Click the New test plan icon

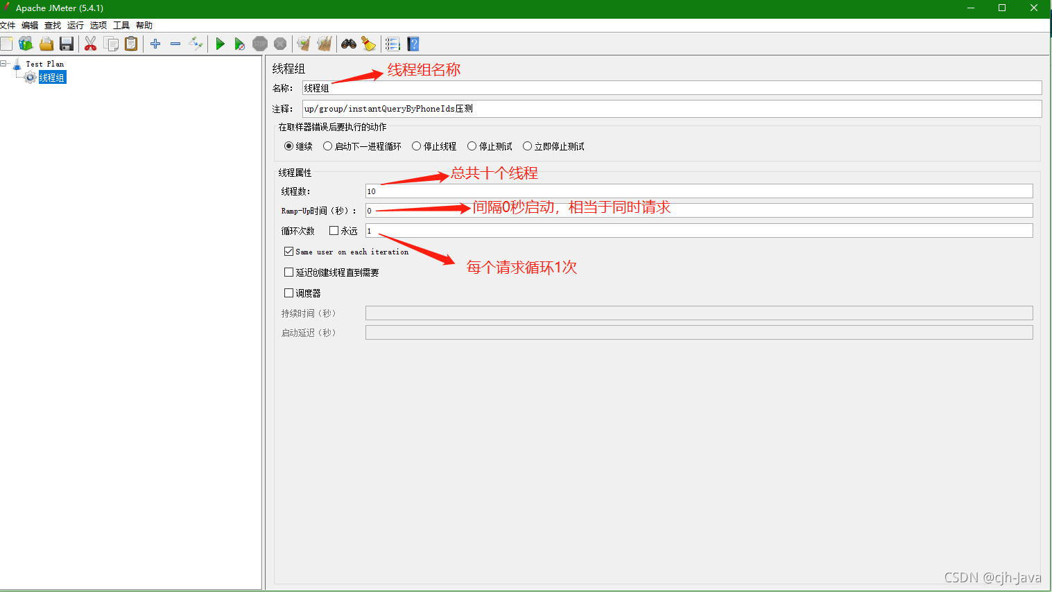coord(6,44)
